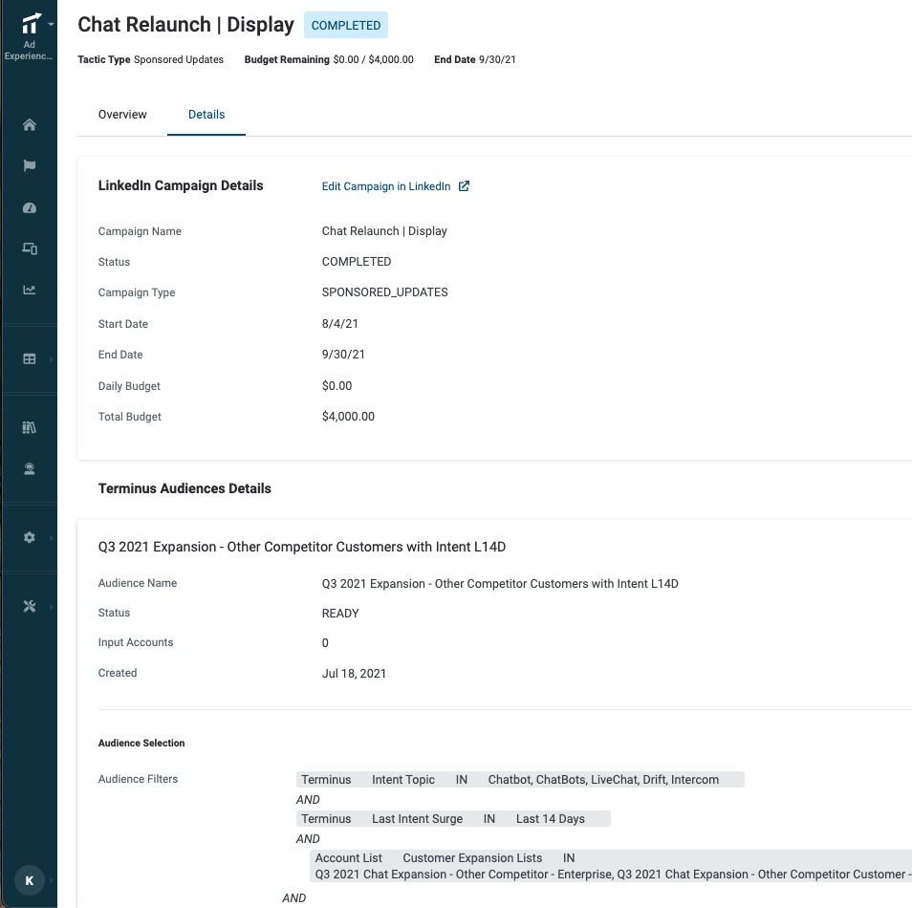Open the table grid icon in sidebar

[29, 358]
